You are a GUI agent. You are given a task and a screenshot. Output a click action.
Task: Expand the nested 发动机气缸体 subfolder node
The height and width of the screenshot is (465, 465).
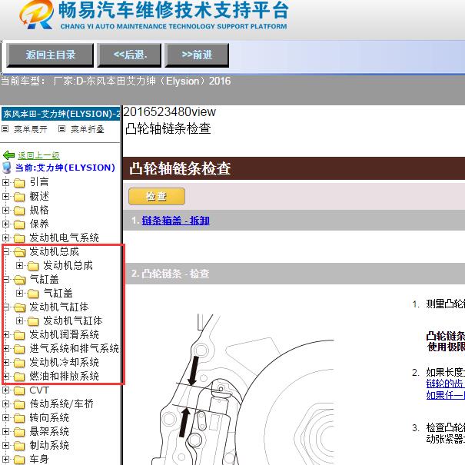pyautogui.click(x=19, y=321)
